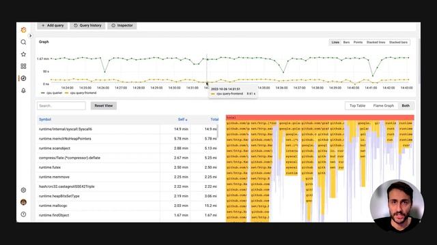Screen dimensions: 437x245
Task: Select runtime.heapBitsSetType row
Action: pyautogui.click(x=127, y=196)
